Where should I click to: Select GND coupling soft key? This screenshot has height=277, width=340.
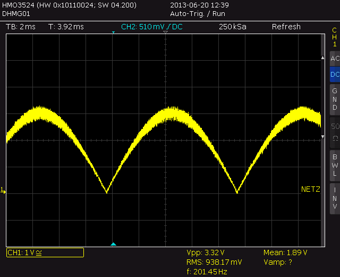(x=335, y=99)
